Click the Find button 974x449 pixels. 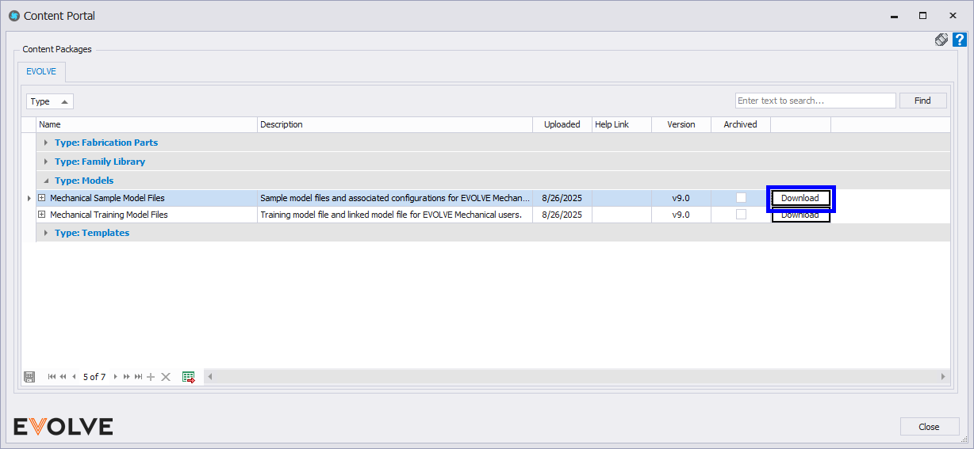tap(922, 101)
